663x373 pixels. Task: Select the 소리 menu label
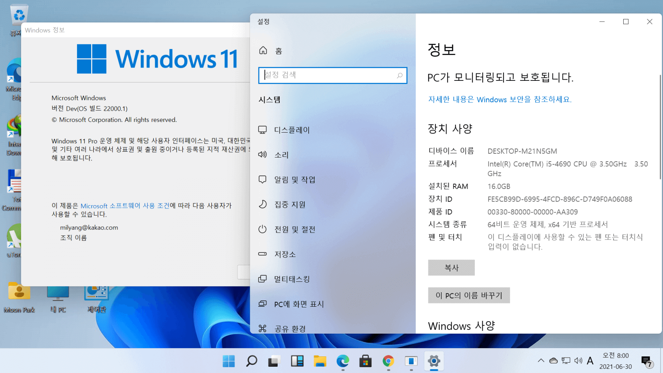tap(281, 155)
